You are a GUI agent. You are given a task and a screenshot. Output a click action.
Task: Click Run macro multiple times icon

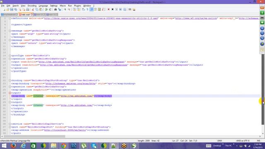(x=120, y=10)
